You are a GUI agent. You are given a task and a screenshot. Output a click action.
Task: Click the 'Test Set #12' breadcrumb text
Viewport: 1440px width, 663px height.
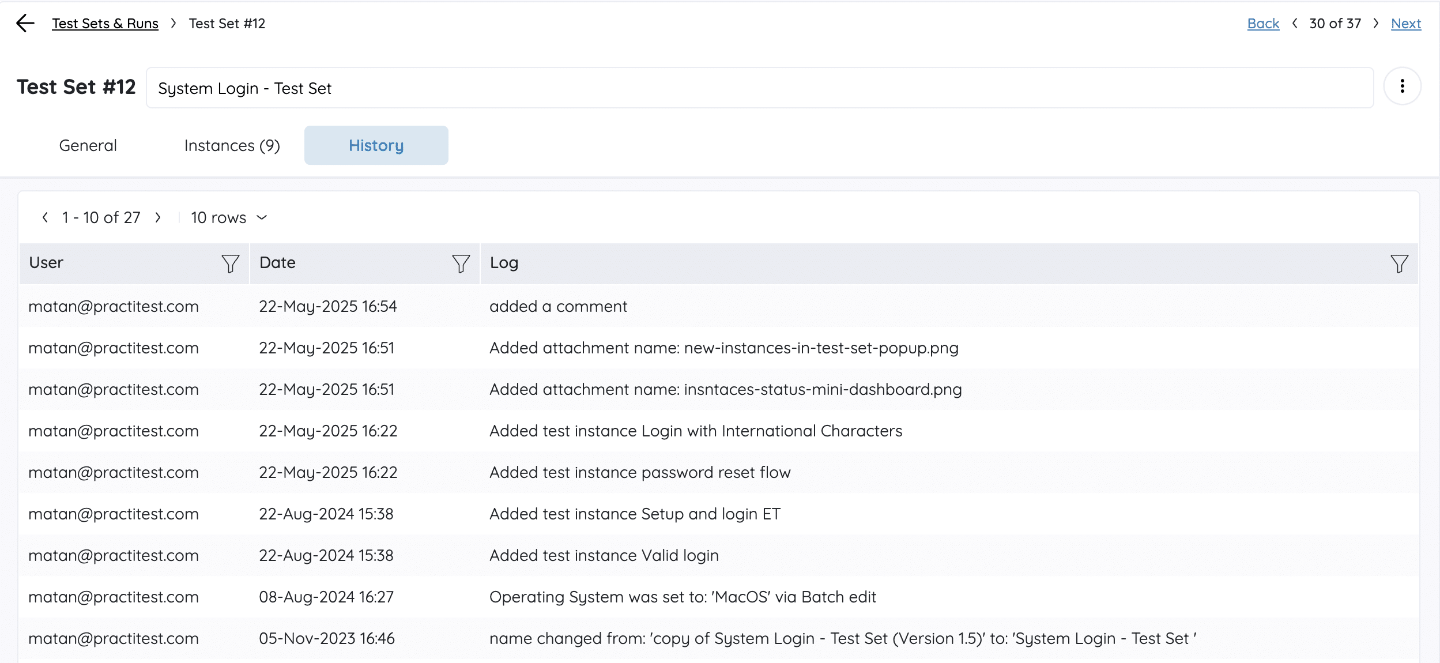(x=227, y=24)
